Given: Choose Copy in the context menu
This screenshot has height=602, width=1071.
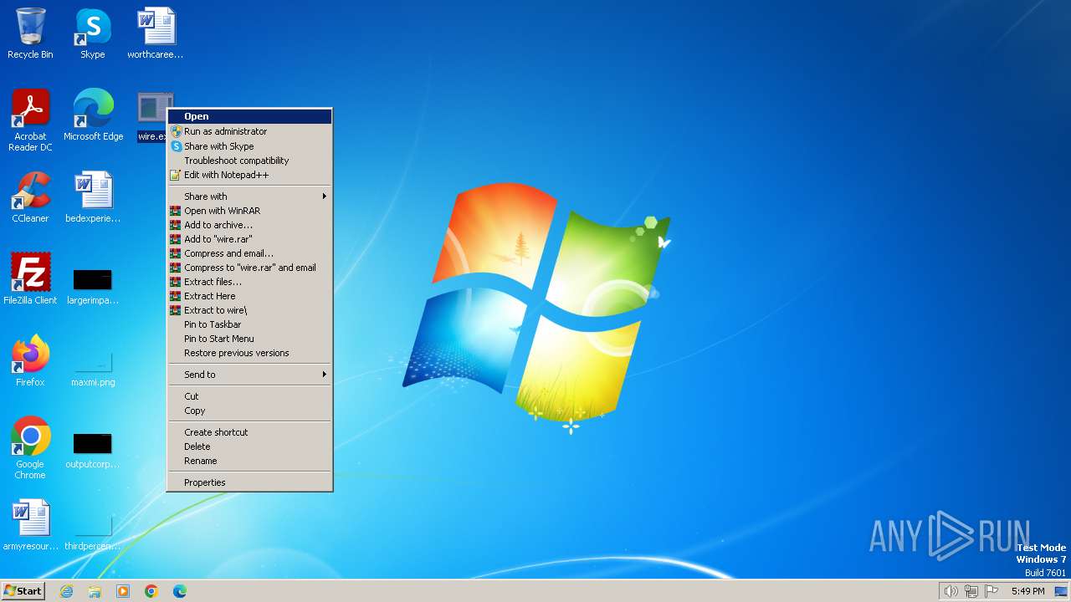Looking at the screenshot, I should coord(249,411).
